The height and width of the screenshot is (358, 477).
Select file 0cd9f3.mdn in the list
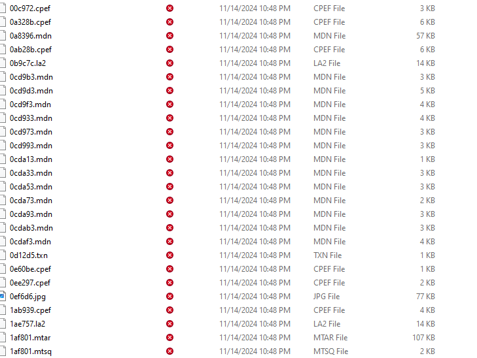[30, 105]
